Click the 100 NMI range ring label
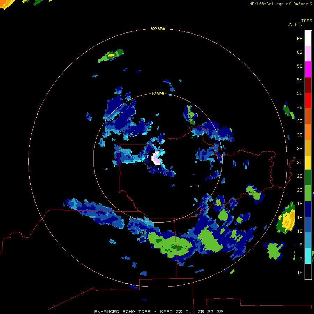 click(x=158, y=29)
